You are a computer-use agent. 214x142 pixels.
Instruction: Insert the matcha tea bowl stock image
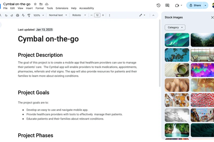pos(177,70)
